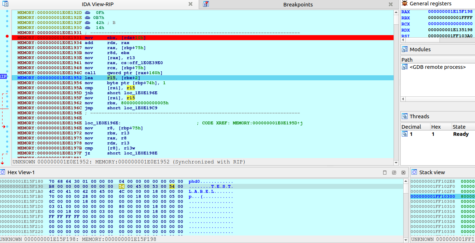The width and height of the screenshot is (475, 243).
Task: Click the RIP marker in the gutter
Action: 3,77
